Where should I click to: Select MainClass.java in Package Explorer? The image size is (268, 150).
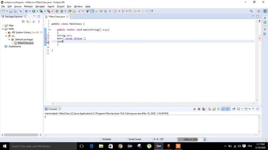coord(26,43)
